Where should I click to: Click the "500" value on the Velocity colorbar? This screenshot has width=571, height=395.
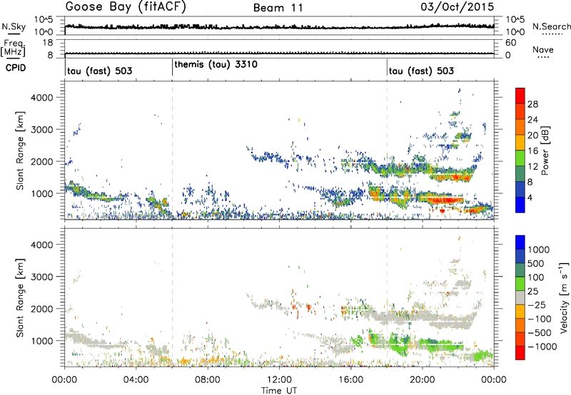point(536,263)
